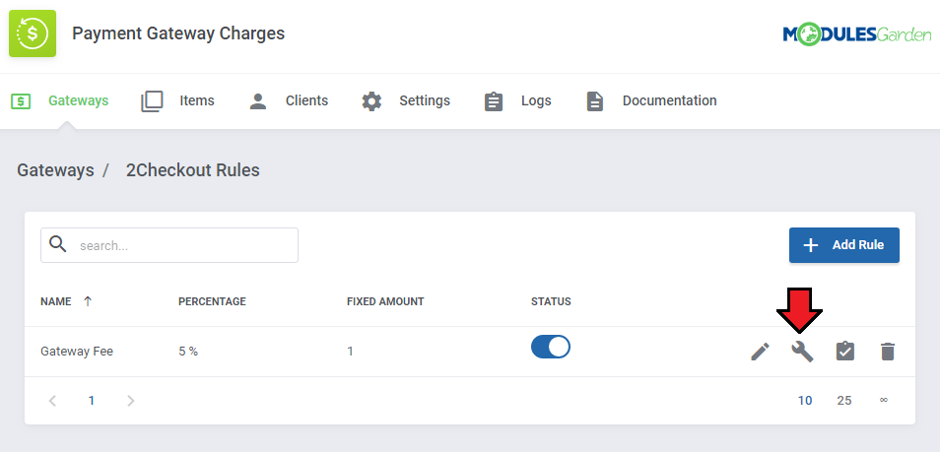940x452 pixels.
Task: Select the Gateway Fee name cell
Action: (77, 352)
